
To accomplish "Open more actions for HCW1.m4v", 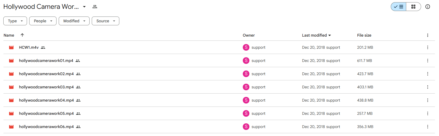I will (428, 47).
